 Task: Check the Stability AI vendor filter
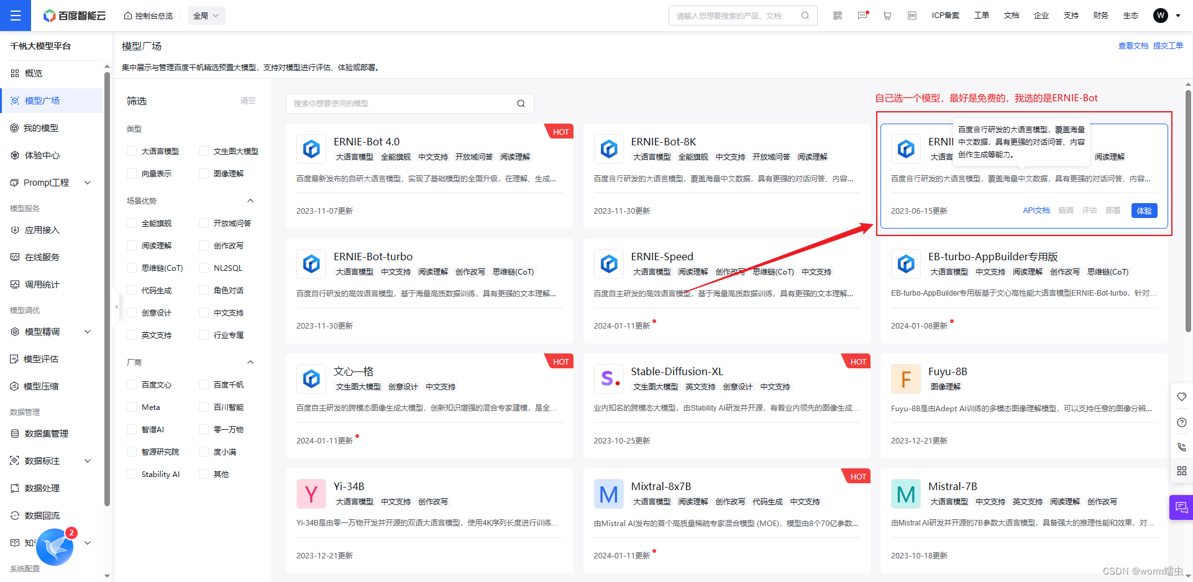pyautogui.click(x=132, y=474)
